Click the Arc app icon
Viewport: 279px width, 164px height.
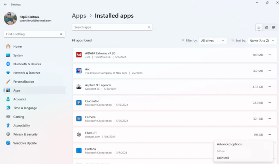pos(79,71)
